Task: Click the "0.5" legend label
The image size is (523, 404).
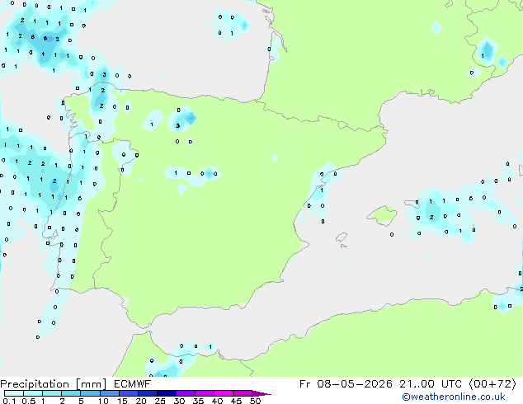Action: [x=28, y=401]
